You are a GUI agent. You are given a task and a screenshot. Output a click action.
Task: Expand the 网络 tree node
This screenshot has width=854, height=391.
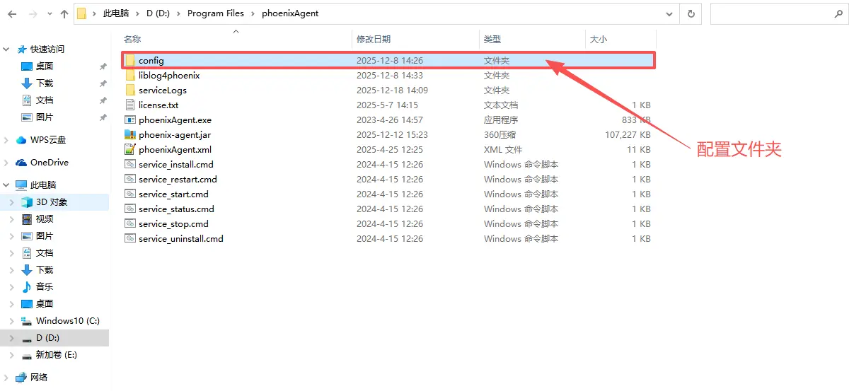[7, 378]
